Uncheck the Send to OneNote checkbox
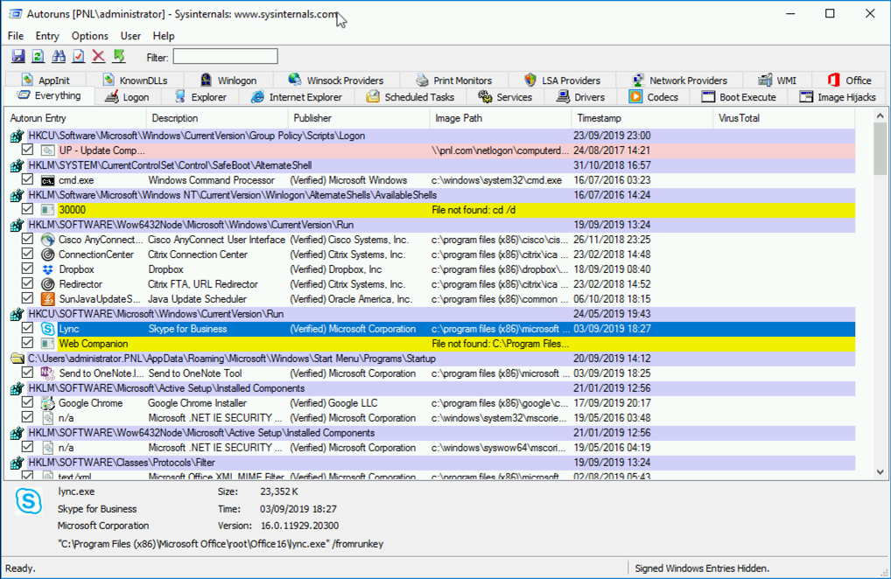Viewport: 891px width, 579px height. (x=27, y=373)
